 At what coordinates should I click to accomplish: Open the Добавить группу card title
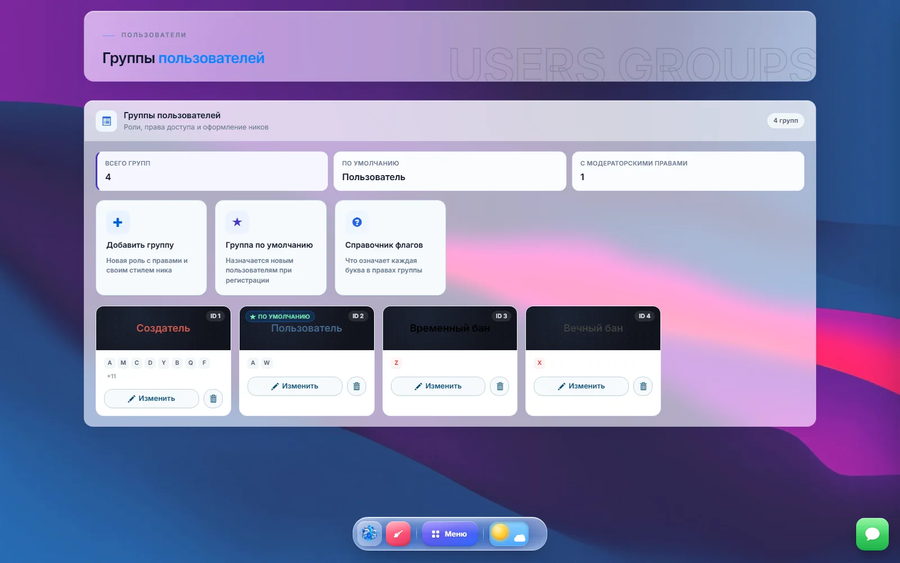[140, 245]
